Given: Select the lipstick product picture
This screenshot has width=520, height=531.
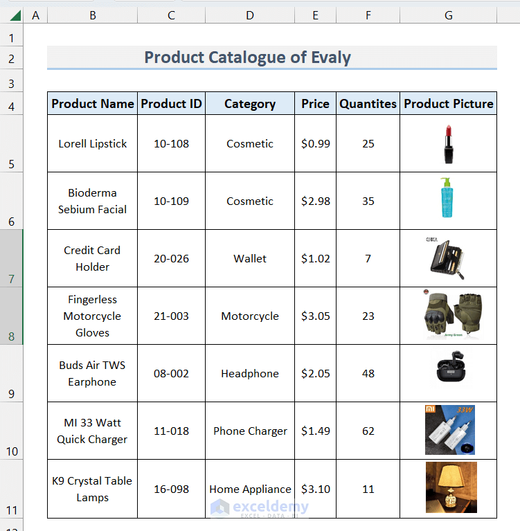Looking at the screenshot, I should pyautogui.click(x=449, y=144).
